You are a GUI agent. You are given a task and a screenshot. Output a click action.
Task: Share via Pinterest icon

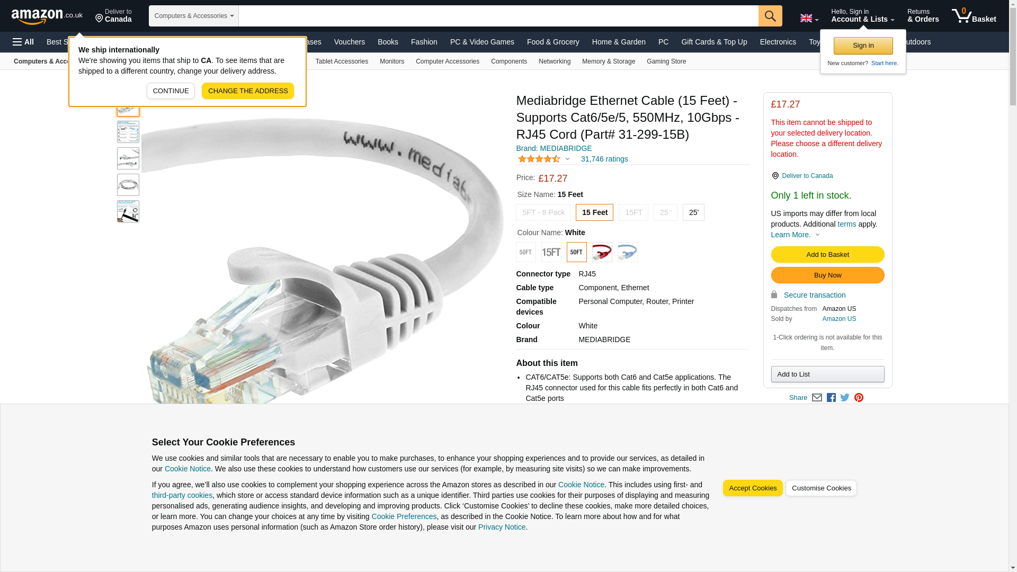point(859,398)
